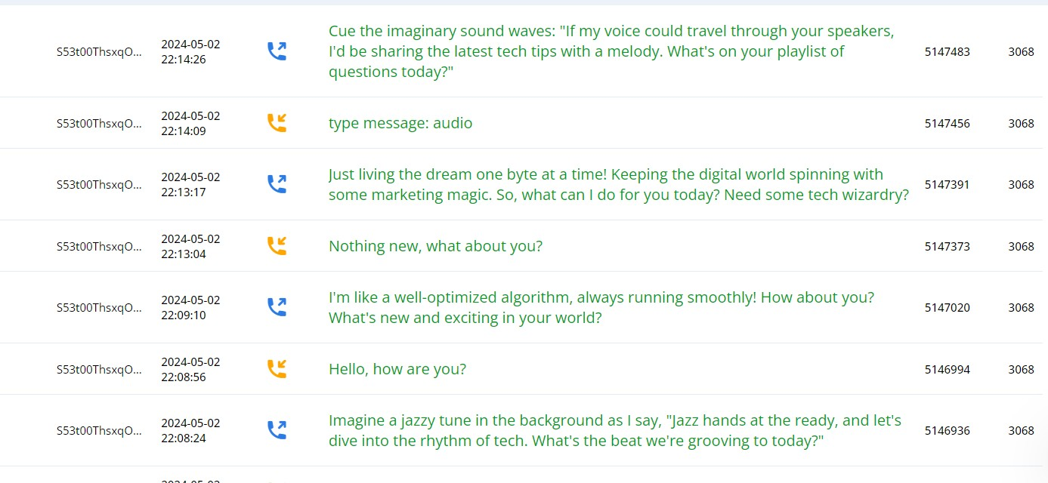Screen dimensions: 1048x483
Task: Click the outgoing call icon at 22:13:17
Action: coord(277,184)
